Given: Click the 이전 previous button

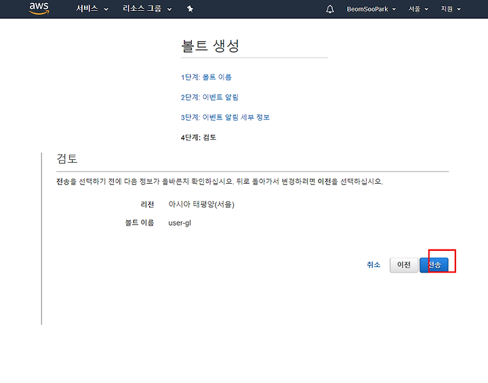Looking at the screenshot, I should click(404, 265).
